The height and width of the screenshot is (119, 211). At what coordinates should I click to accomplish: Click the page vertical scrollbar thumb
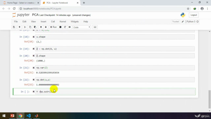pos(210,99)
